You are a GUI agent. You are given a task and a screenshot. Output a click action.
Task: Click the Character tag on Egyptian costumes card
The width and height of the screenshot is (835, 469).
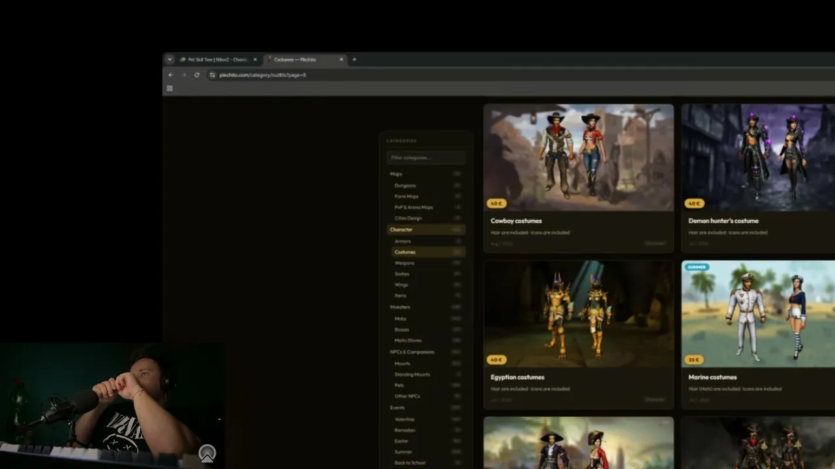tap(654, 399)
